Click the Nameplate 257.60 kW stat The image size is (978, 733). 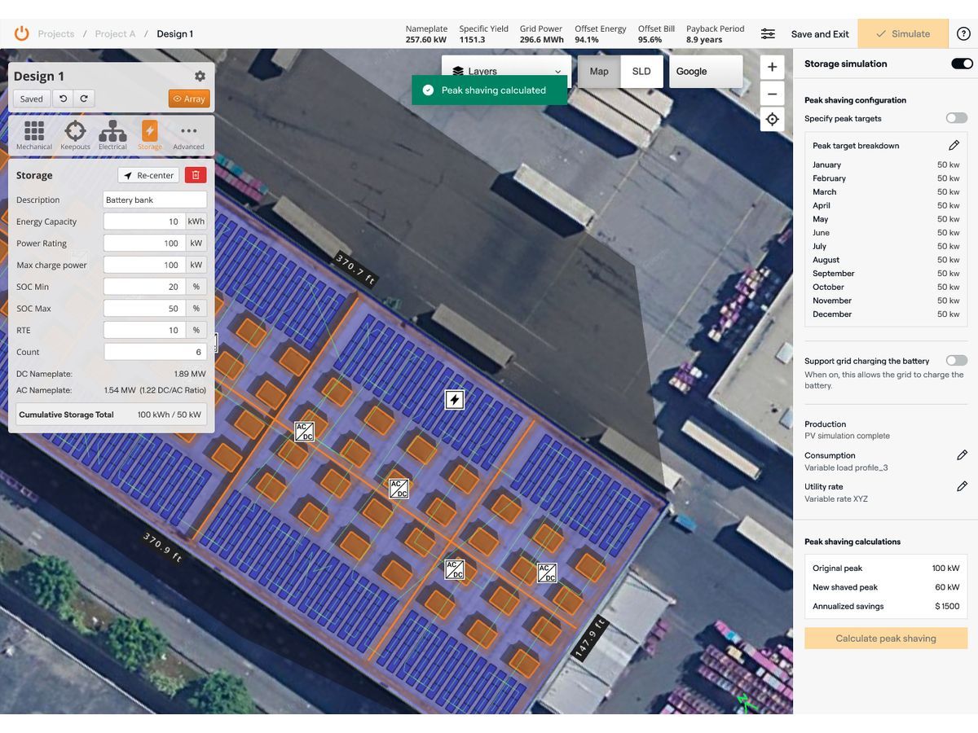click(x=426, y=33)
